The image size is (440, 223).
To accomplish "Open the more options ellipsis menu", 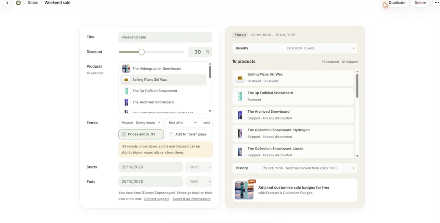I will (x=436, y=3).
